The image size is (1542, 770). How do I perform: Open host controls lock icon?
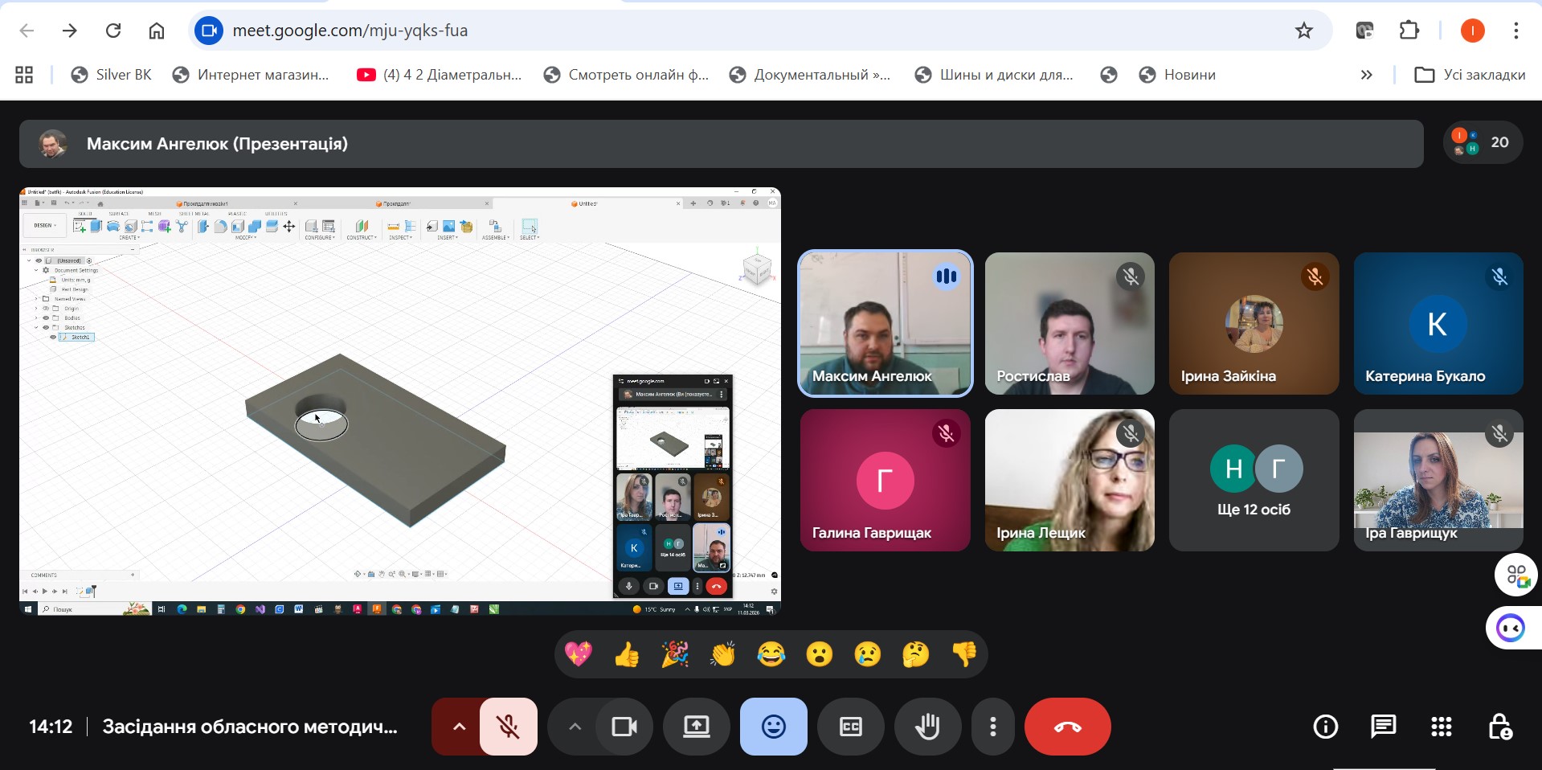1499,727
